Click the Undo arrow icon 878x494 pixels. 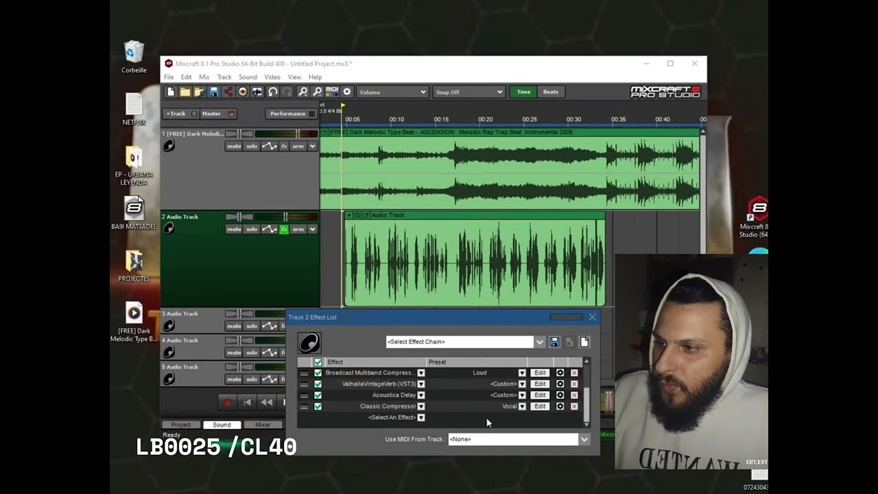(x=273, y=92)
